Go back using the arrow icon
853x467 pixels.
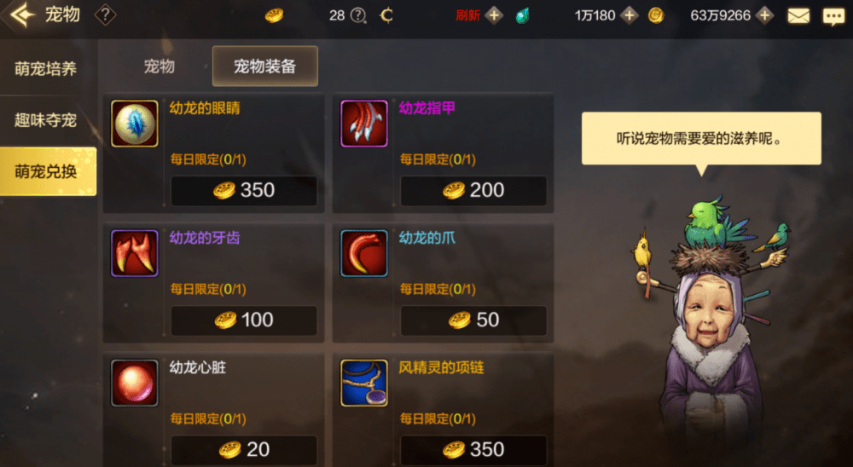(22, 14)
